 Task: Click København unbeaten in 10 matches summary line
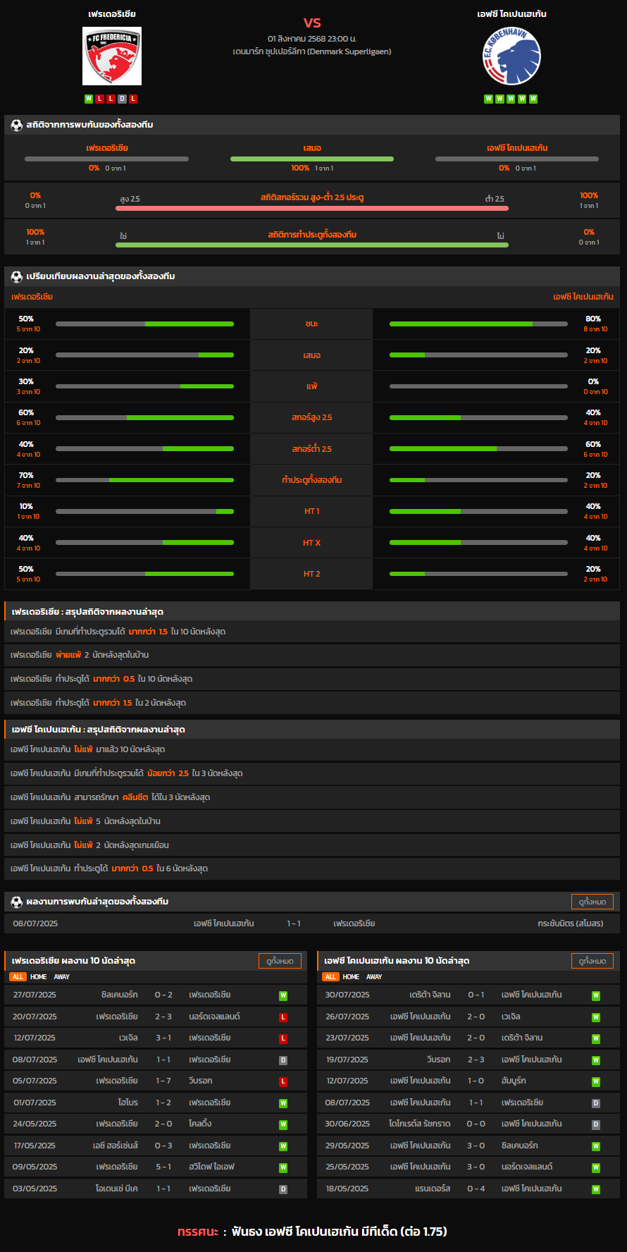(312, 749)
